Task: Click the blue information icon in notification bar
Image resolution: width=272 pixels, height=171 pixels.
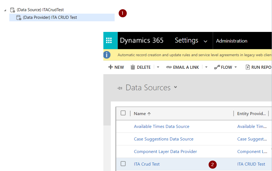Action: point(107,55)
